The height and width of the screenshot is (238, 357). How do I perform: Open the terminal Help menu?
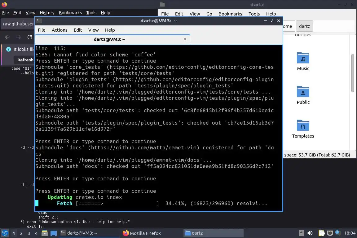coord(110,30)
